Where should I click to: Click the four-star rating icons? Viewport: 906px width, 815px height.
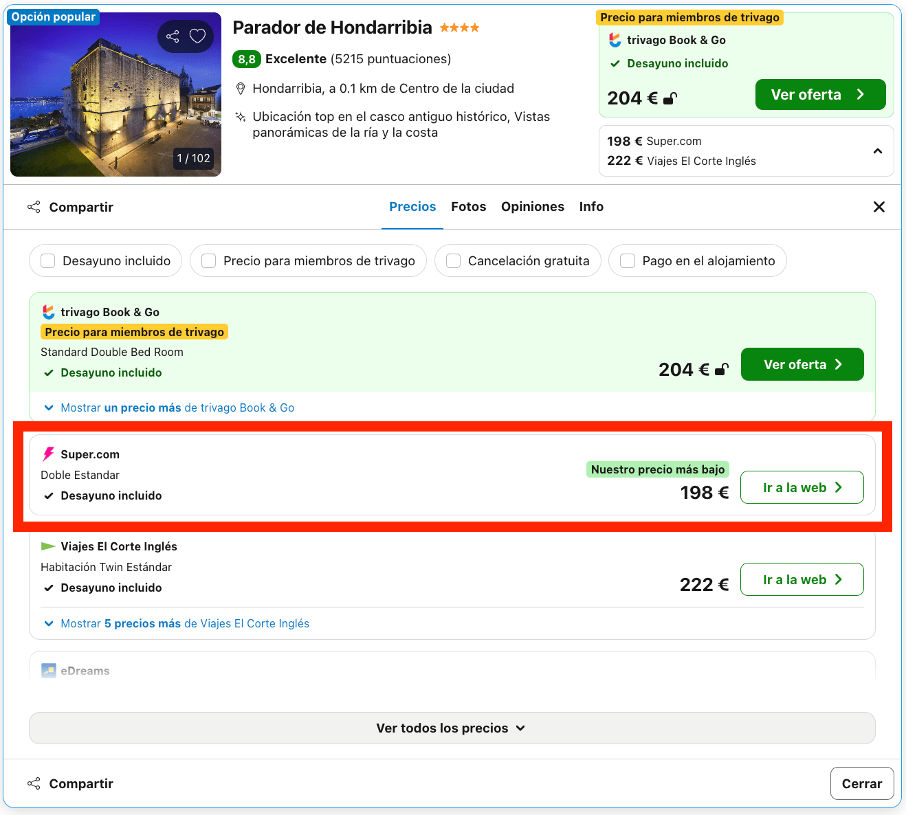click(459, 28)
